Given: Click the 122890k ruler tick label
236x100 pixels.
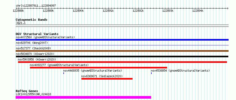Looking at the screenshot, I should pyautogui.click(x=78, y=11).
